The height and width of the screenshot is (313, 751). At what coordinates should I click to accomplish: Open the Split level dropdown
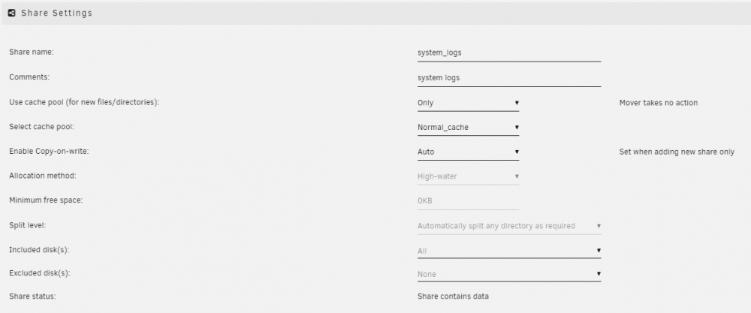tap(509, 226)
